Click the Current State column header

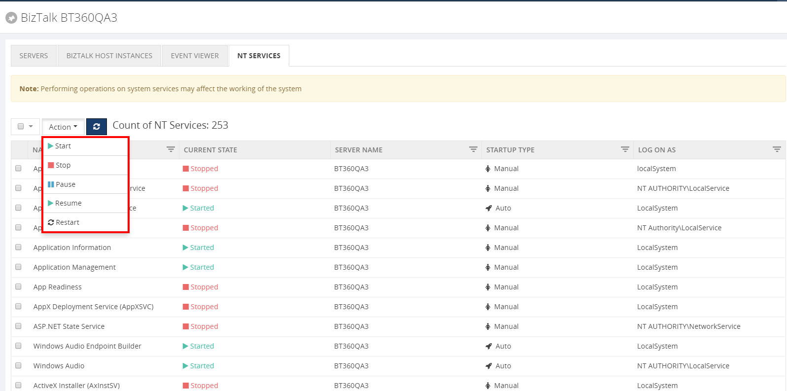pos(210,150)
